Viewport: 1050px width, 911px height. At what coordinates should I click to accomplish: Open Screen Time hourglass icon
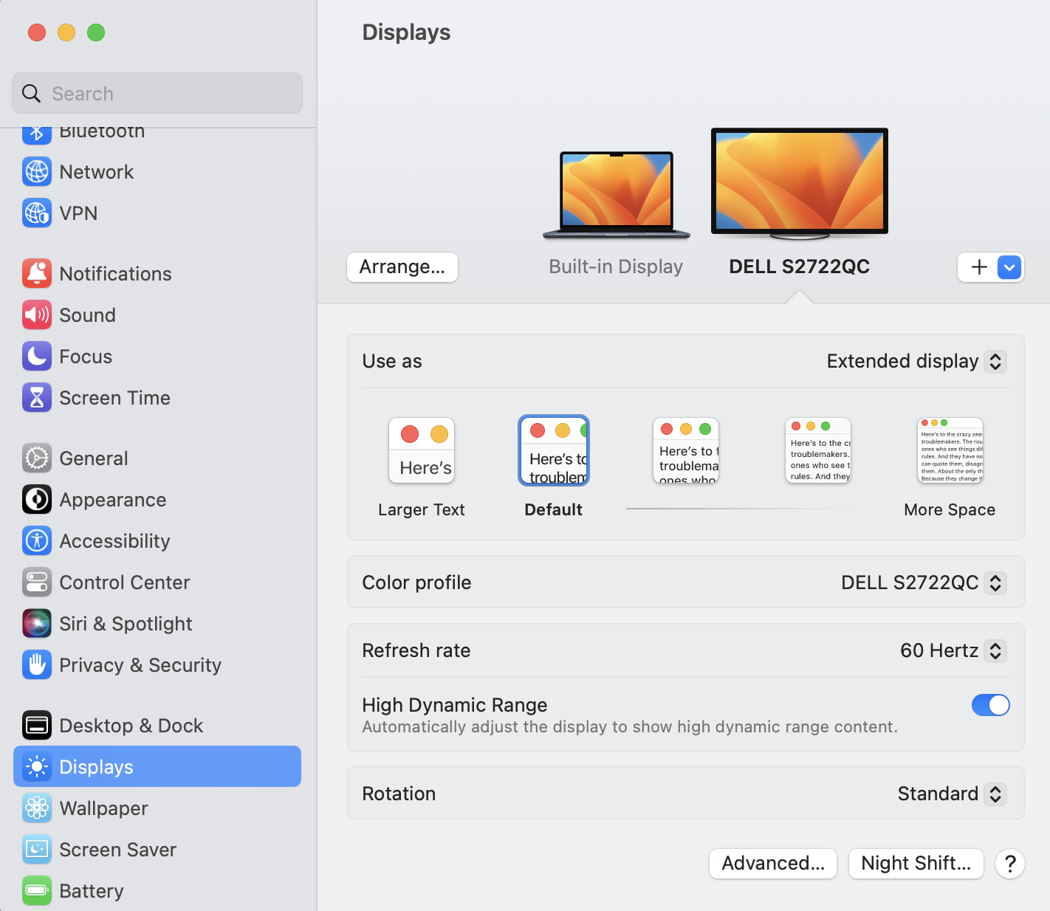tap(37, 397)
